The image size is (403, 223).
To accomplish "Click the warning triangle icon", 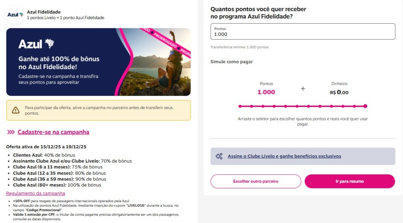I will coord(16,110).
